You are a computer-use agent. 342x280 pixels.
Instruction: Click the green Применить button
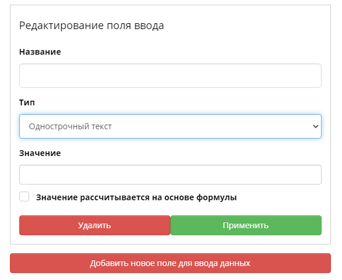pyautogui.click(x=246, y=225)
